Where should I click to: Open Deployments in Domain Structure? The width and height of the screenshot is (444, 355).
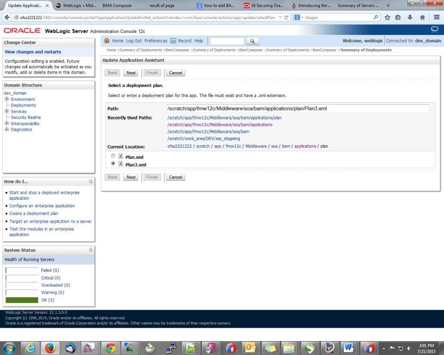23,105
